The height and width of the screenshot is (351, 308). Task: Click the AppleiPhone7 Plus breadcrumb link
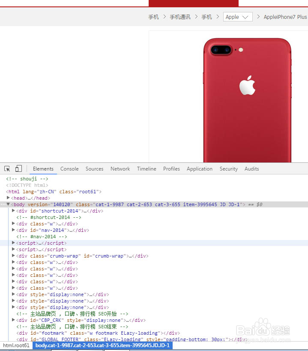[285, 17]
